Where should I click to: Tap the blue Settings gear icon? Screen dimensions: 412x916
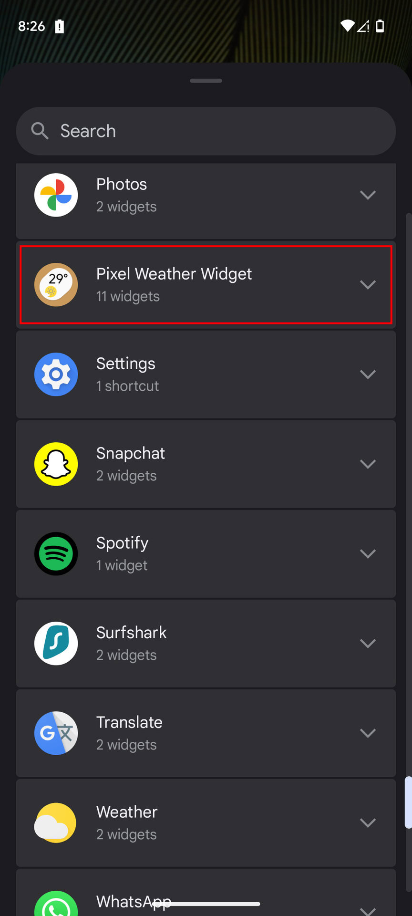[x=56, y=375]
